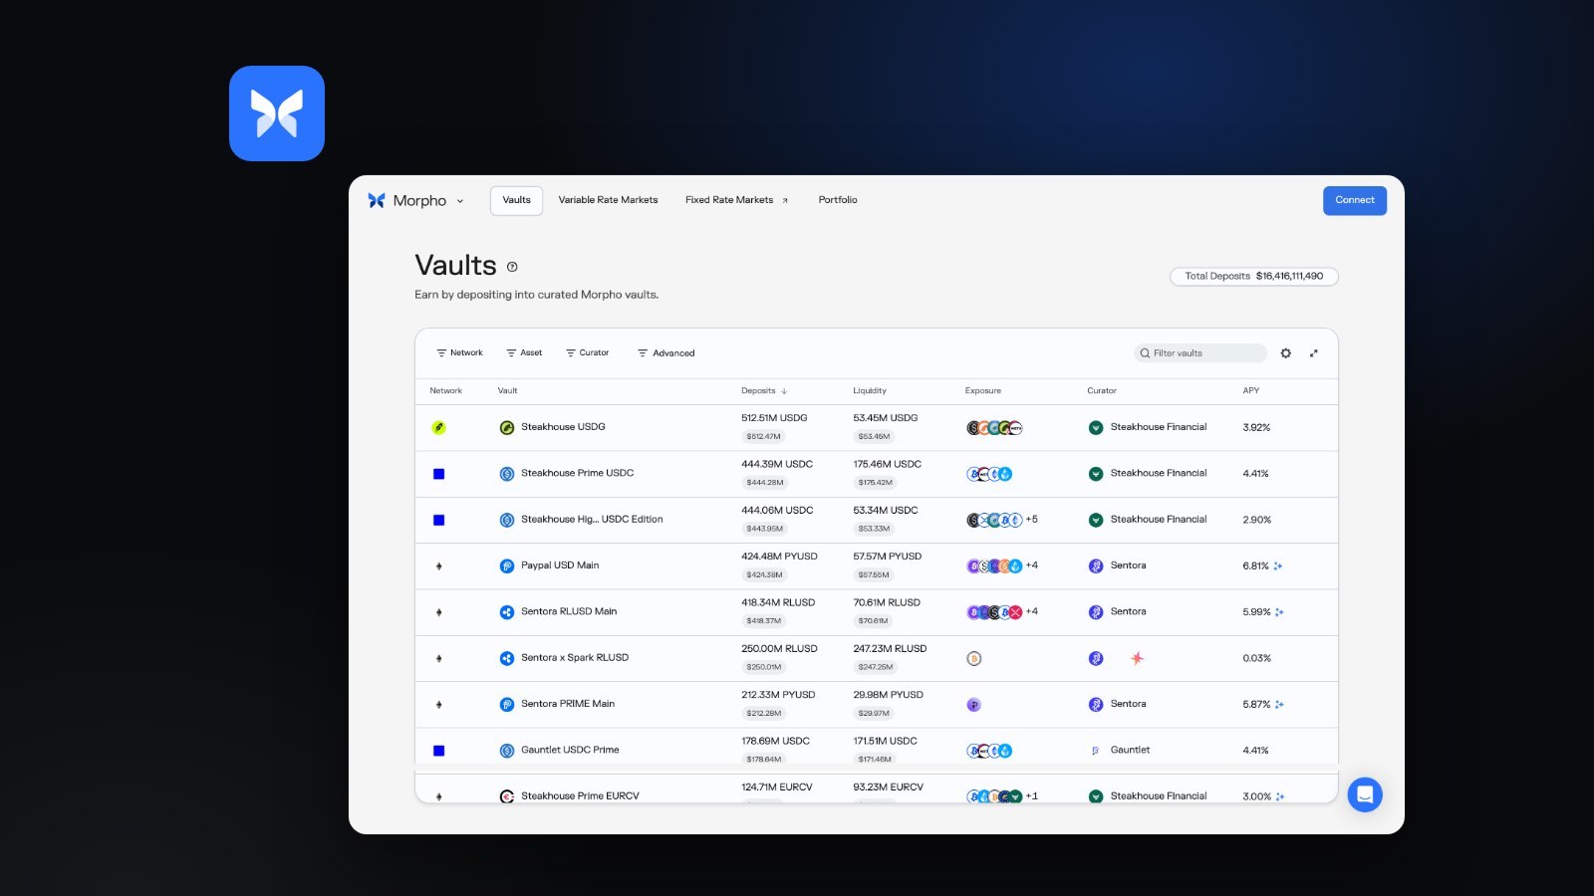
Task: Click rewards sparkle icon next to 5.87% APY
Action: [x=1279, y=705]
